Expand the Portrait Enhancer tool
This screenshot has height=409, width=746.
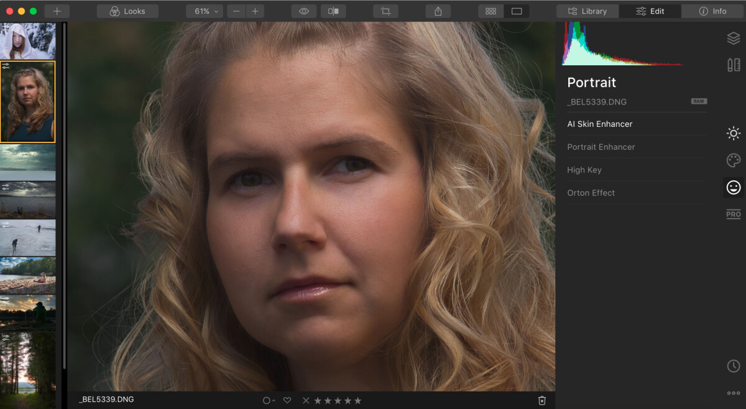(637, 147)
